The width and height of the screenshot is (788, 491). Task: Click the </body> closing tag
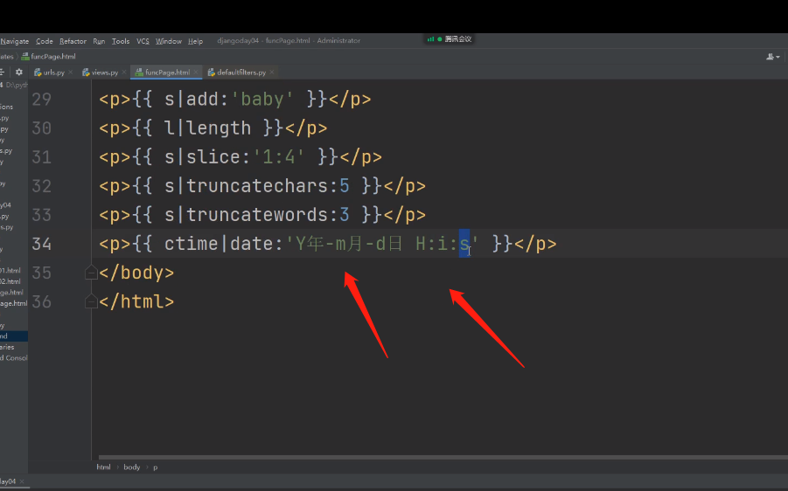point(136,273)
